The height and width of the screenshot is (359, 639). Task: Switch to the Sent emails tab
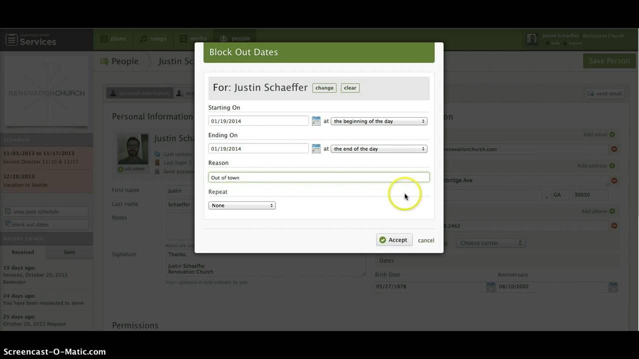coord(69,252)
